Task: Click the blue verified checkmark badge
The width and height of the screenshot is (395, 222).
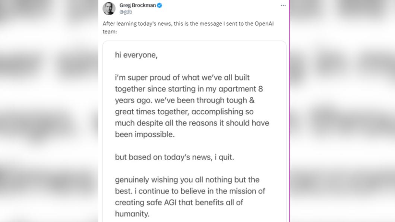Action: (159, 5)
